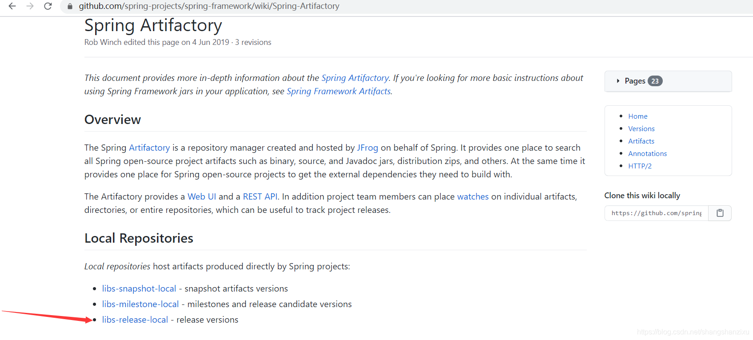Click the 23 pages count badge
Image resolution: width=753 pixels, height=340 pixels.
coord(655,81)
